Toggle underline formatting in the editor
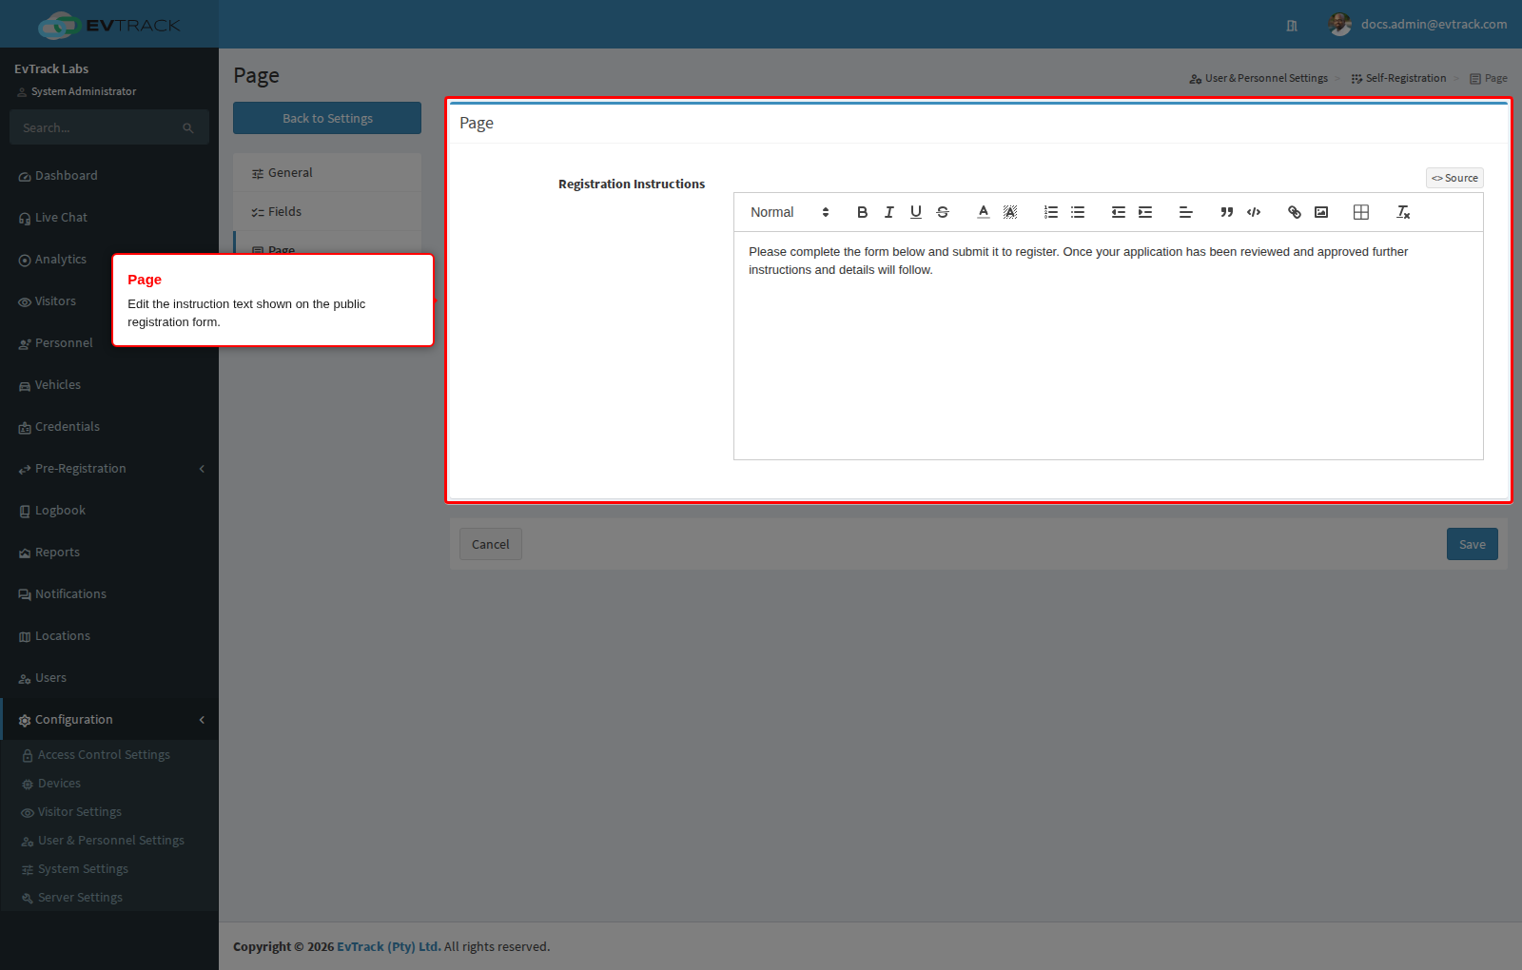The width and height of the screenshot is (1522, 970). coord(915,212)
